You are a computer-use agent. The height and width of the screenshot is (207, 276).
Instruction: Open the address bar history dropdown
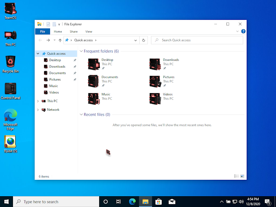135,40
